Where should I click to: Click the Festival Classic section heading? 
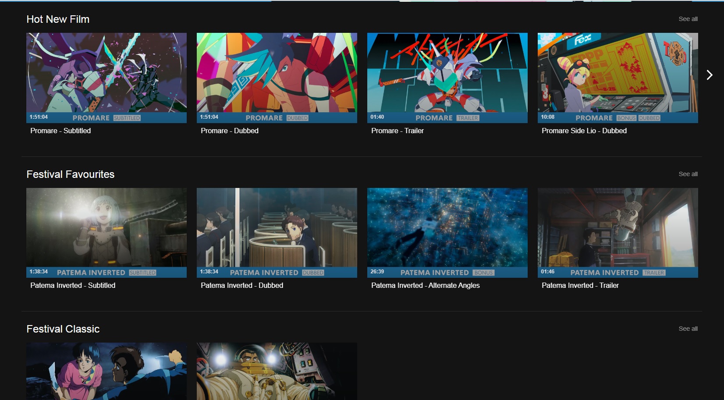(x=63, y=329)
